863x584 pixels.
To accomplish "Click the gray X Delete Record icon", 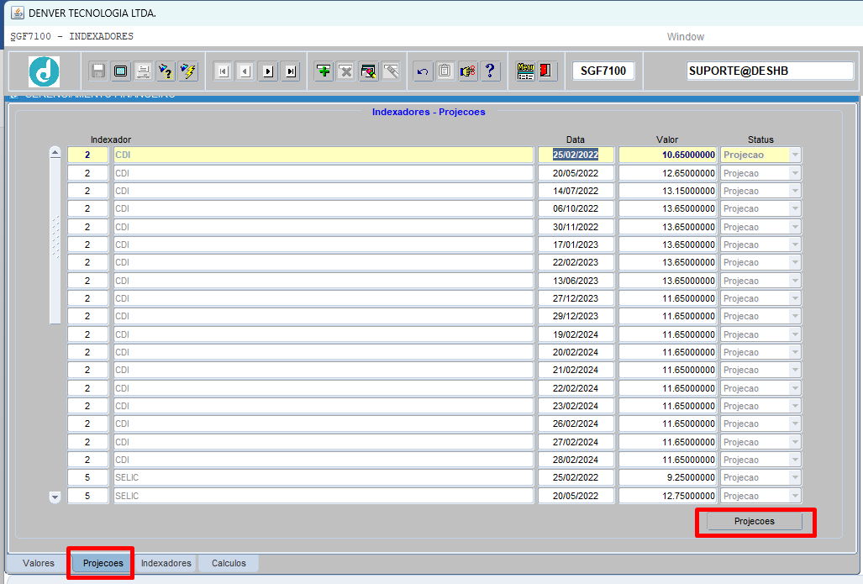I will 346,71.
